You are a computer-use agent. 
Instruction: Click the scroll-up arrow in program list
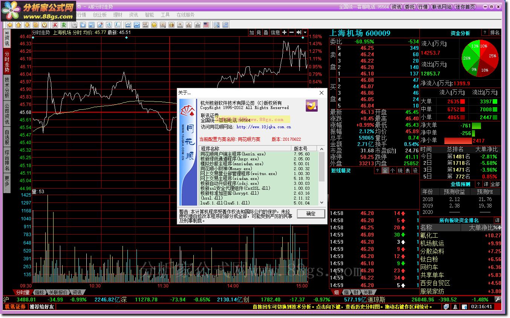tap(322, 149)
